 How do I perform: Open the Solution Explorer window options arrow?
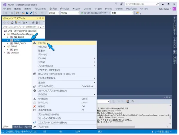click(x=37, y=18)
